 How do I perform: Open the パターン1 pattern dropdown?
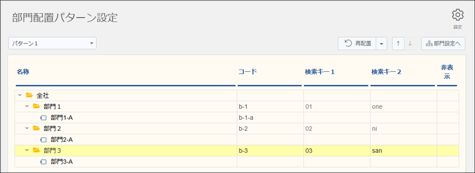[52, 43]
